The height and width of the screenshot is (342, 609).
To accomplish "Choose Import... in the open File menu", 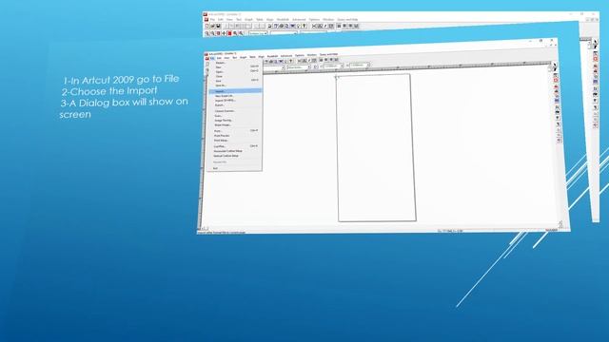I will coord(235,91).
